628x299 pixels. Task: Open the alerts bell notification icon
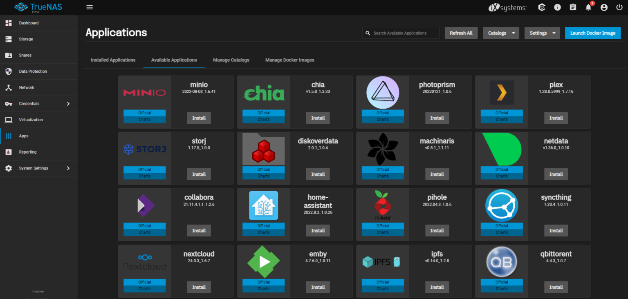pyautogui.click(x=588, y=7)
